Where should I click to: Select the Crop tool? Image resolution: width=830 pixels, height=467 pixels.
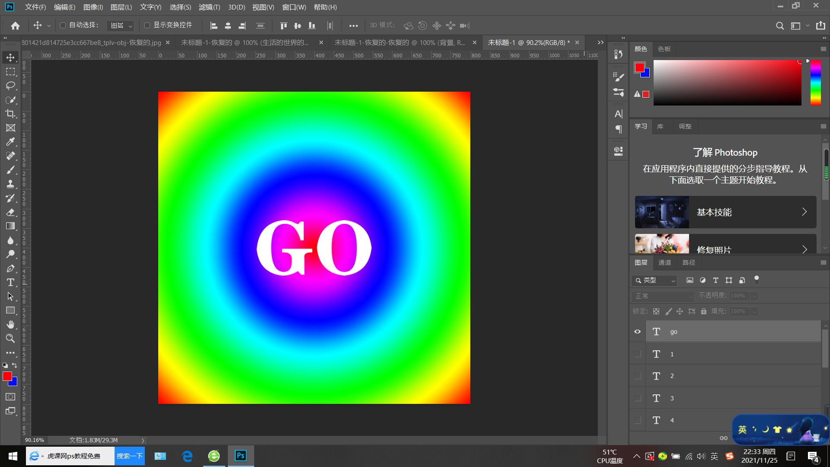click(x=10, y=114)
